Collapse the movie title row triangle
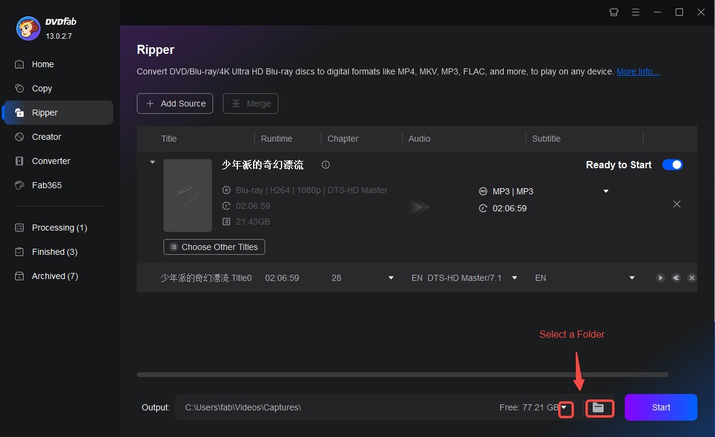This screenshot has width=715, height=437. (153, 162)
